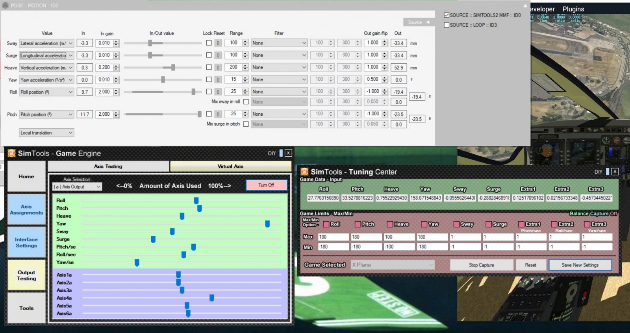Open the Heave value dropdown Vertical acceleration
The height and width of the screenshot is (333, 630).
tap(46, 68)
